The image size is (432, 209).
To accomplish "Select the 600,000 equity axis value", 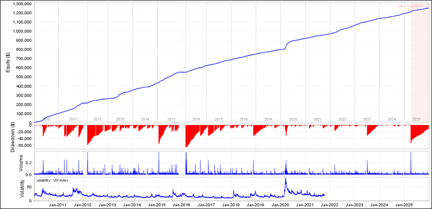I will (x=24, y=68).
